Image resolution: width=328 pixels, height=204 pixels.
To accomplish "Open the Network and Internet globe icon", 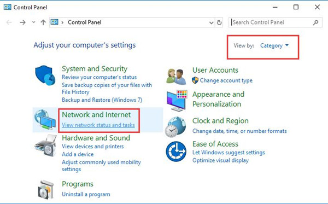I will (x=45, y=119).
